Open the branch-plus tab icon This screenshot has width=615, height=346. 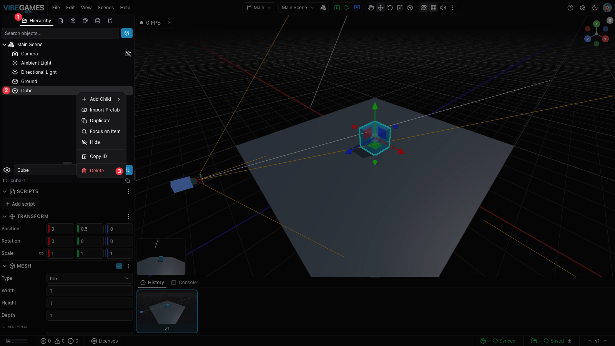click(110, 21)
